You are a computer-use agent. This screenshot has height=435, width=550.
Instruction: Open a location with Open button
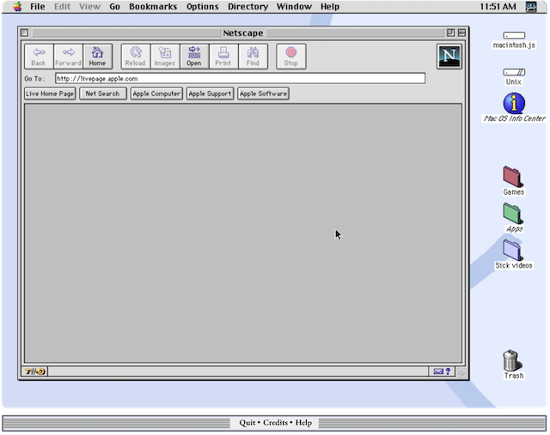click(x=194, y=57)
